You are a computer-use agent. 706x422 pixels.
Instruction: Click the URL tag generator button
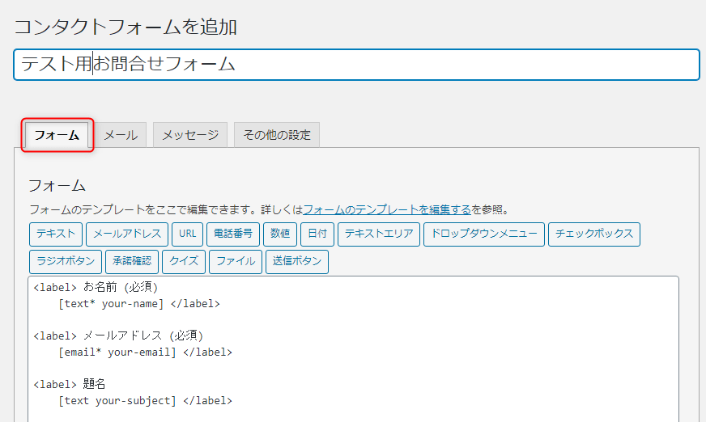(187, 234)
